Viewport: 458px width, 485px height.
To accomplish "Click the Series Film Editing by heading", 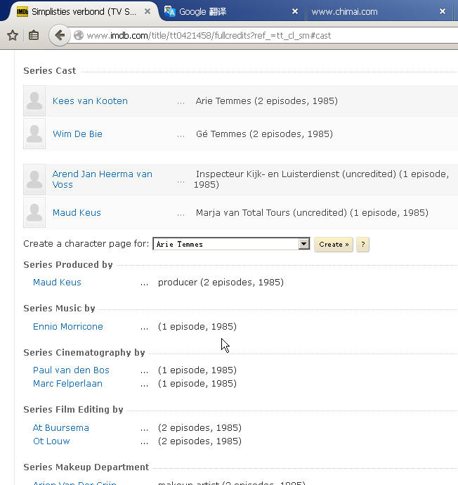I will tap(73, 410).
